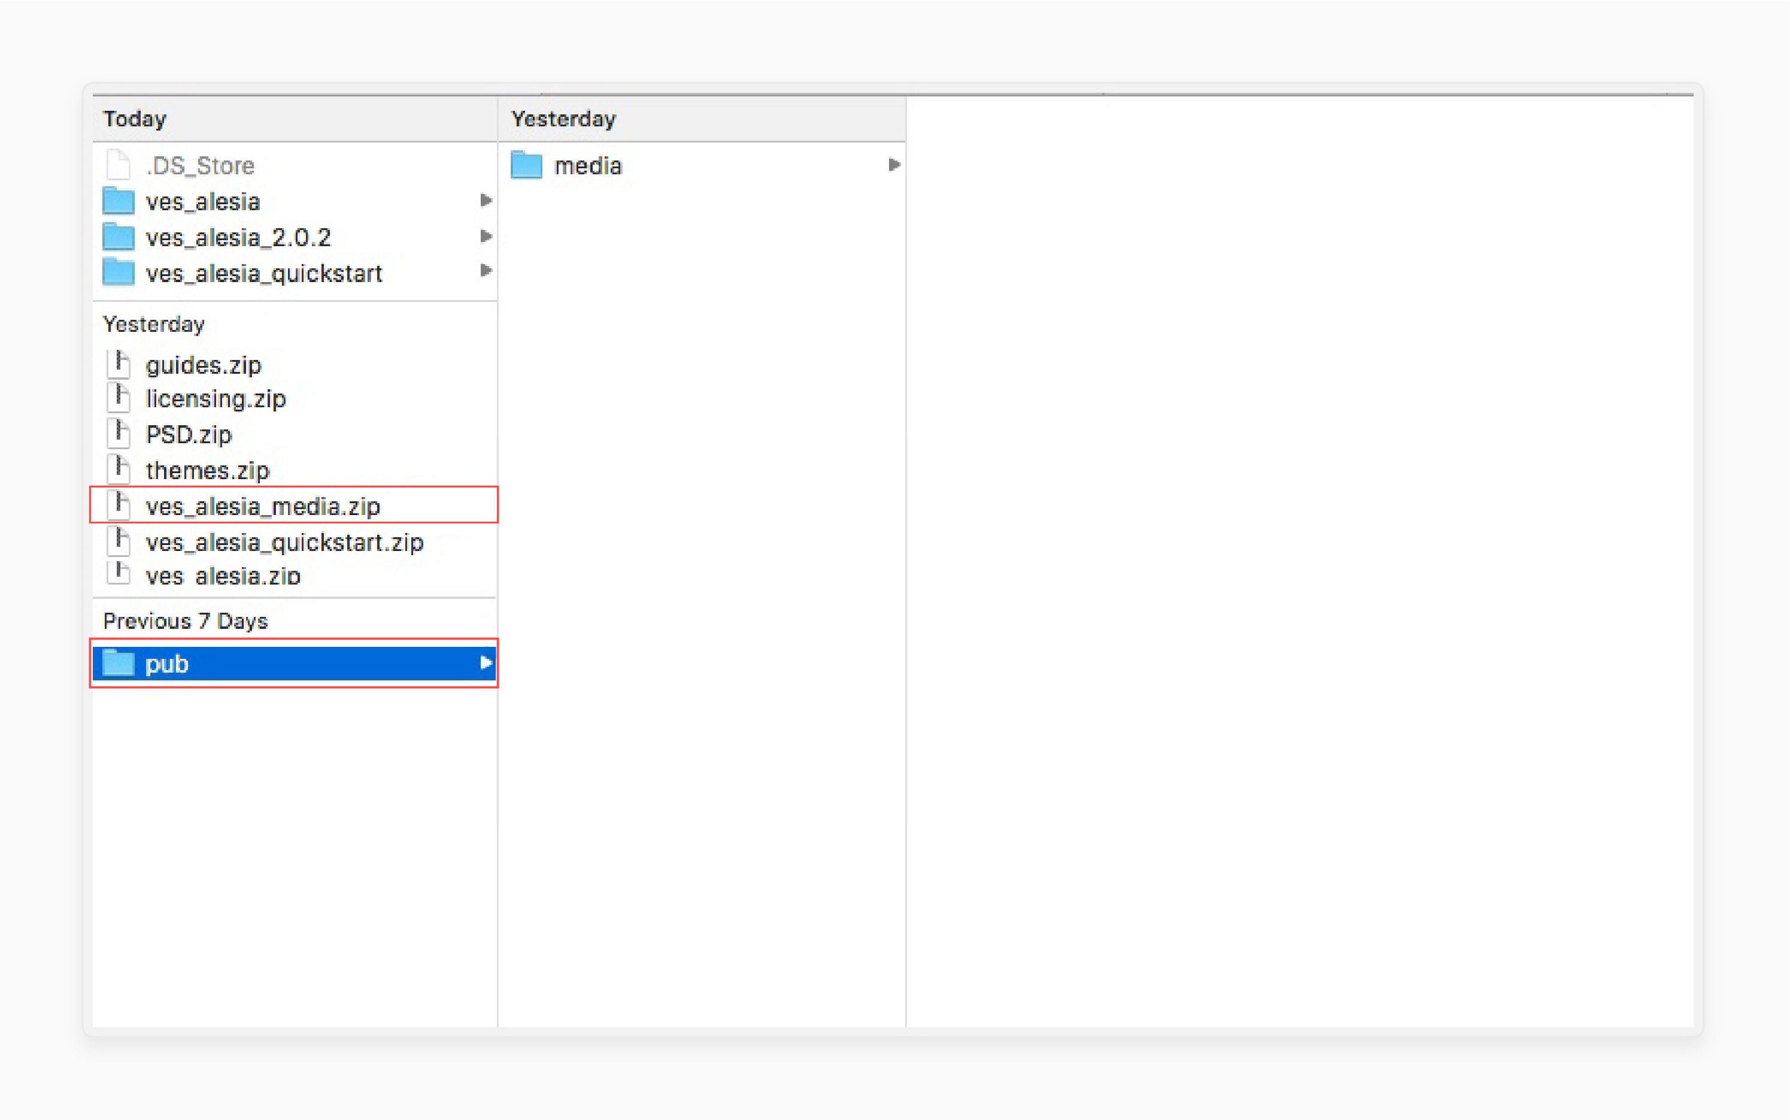The height and width of the screenshot is (1120, 1790).
Task: Select the ves_alesia folder name
Action: (x=203, y=201)
